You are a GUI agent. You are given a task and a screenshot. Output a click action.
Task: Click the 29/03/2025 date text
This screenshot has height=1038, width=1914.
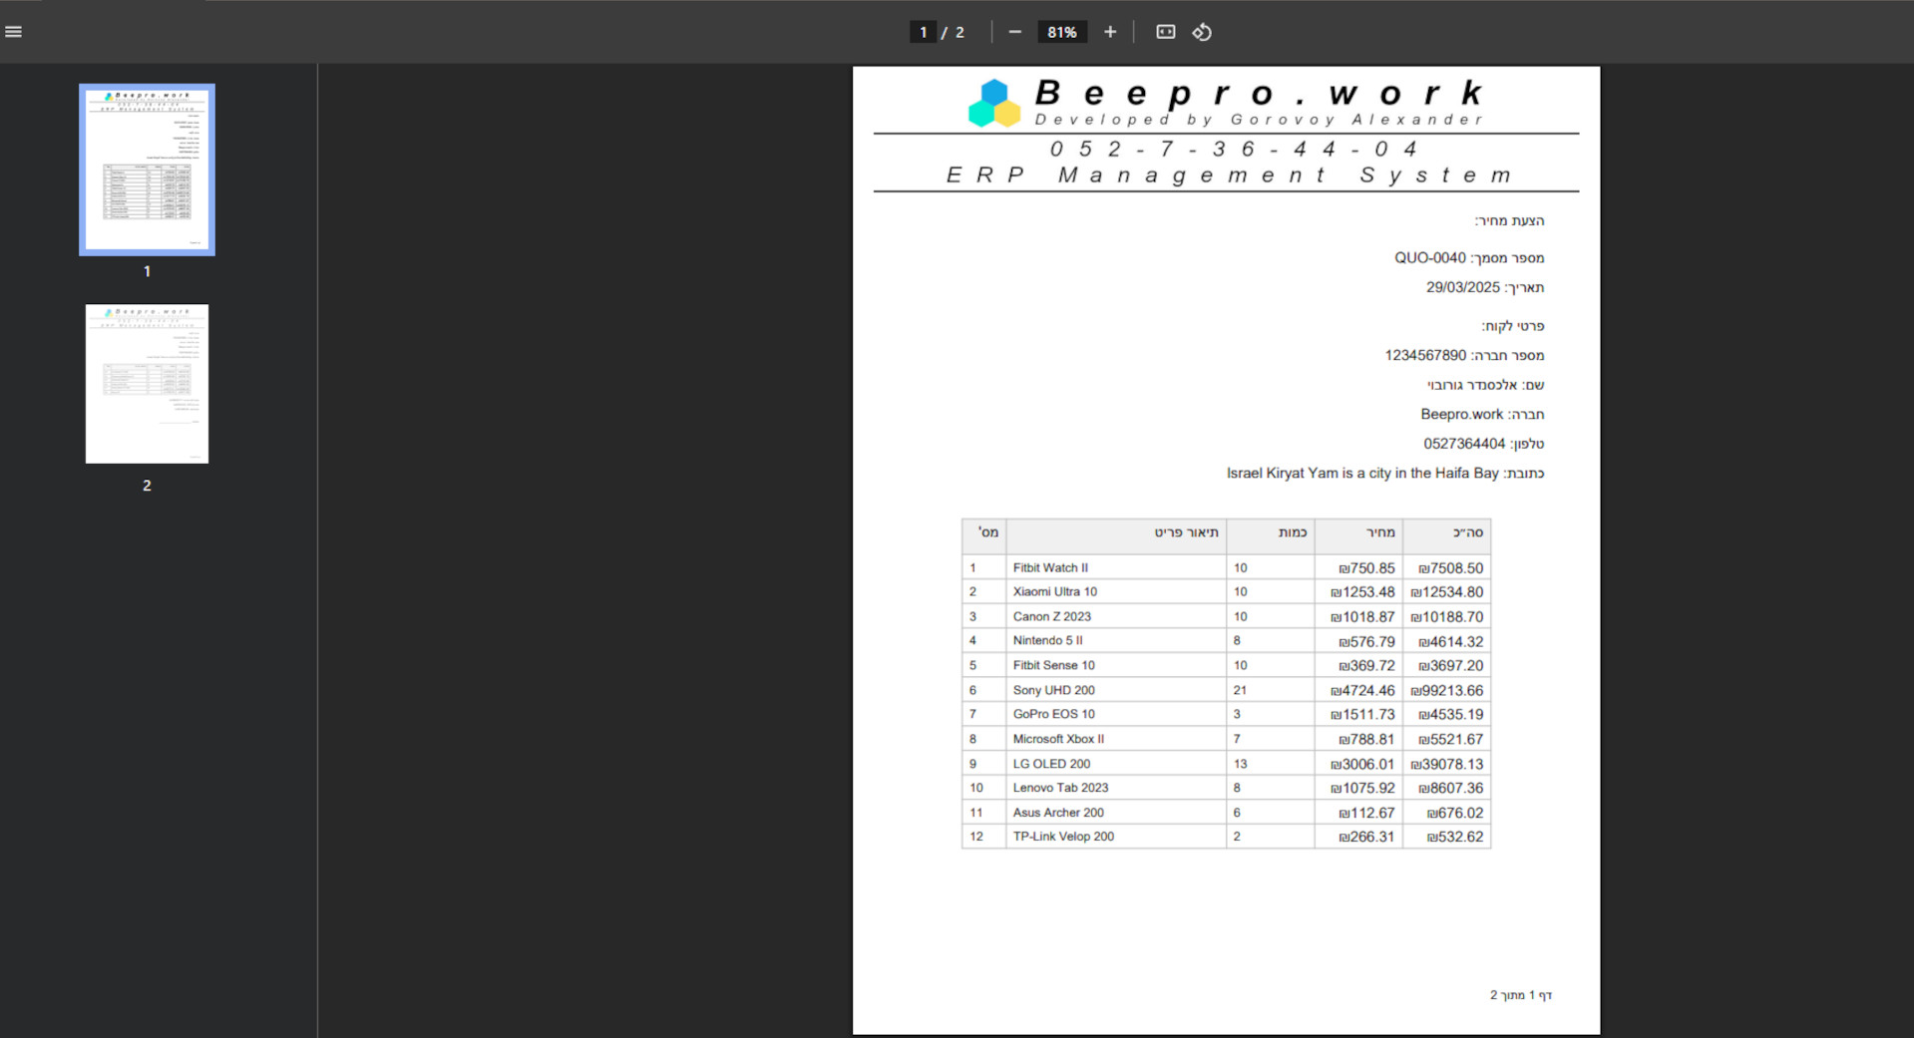[1462, 287]
